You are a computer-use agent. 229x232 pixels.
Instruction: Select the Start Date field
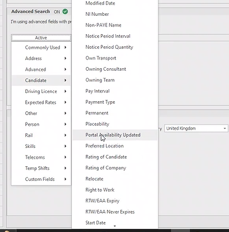tap(115, 223)
